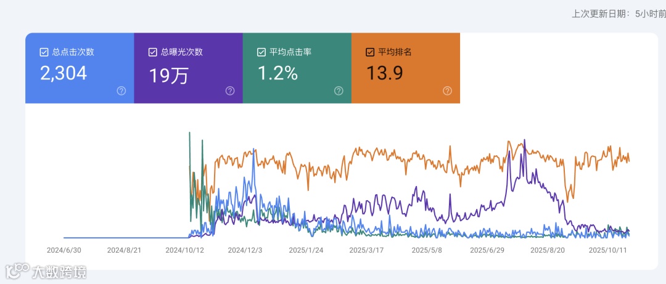
Task: Open help icon on 总曝光次数 card
Action: pos(230,91)
